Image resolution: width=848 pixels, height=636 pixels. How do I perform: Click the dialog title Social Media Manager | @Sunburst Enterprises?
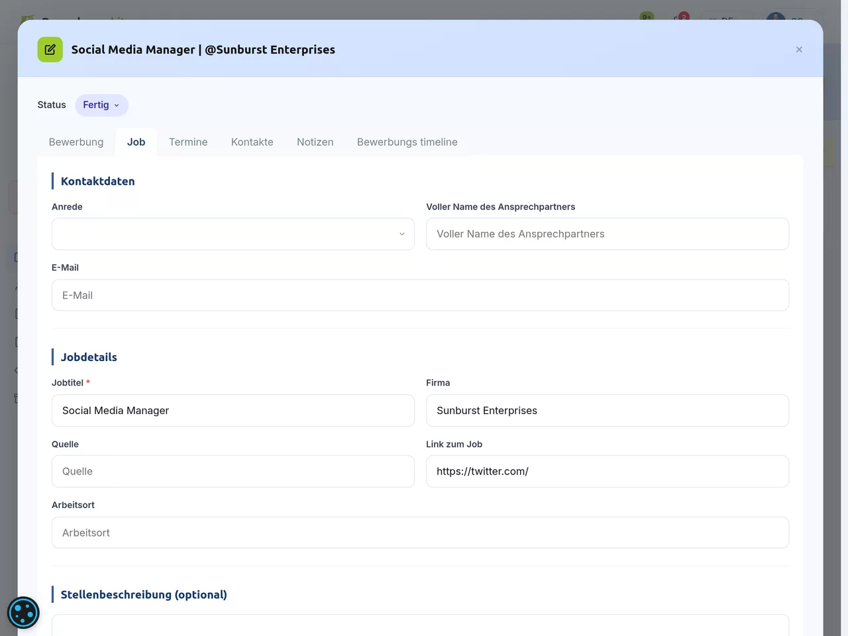tap(203, 50)
